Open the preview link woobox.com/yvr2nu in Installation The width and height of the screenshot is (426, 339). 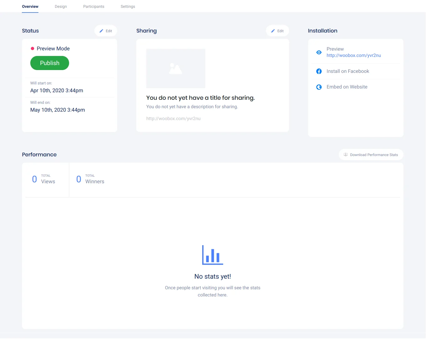[353, 56]
